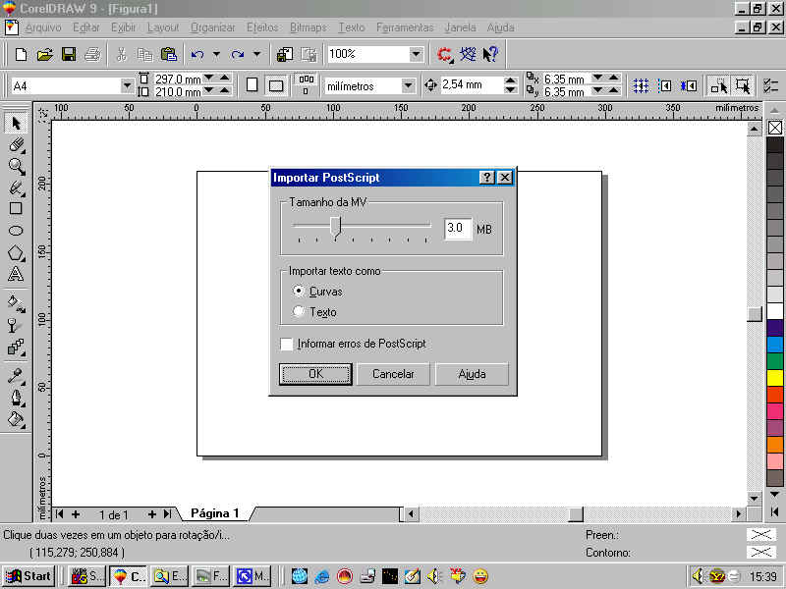Increase the page width 297,0 mm spinner
This screenshot has height=589, width=786.
[225, 78]
